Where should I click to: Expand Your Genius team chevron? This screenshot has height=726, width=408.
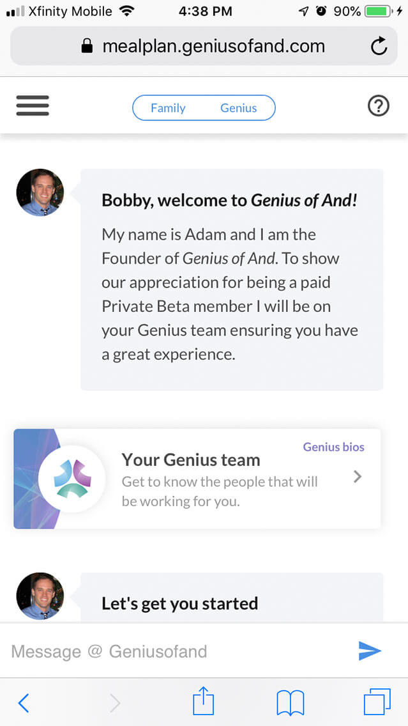(358, 476)
